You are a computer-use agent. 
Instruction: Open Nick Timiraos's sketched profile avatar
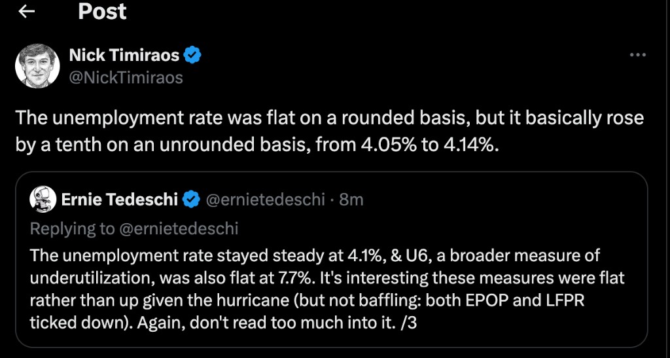click(x=37, y=66)
